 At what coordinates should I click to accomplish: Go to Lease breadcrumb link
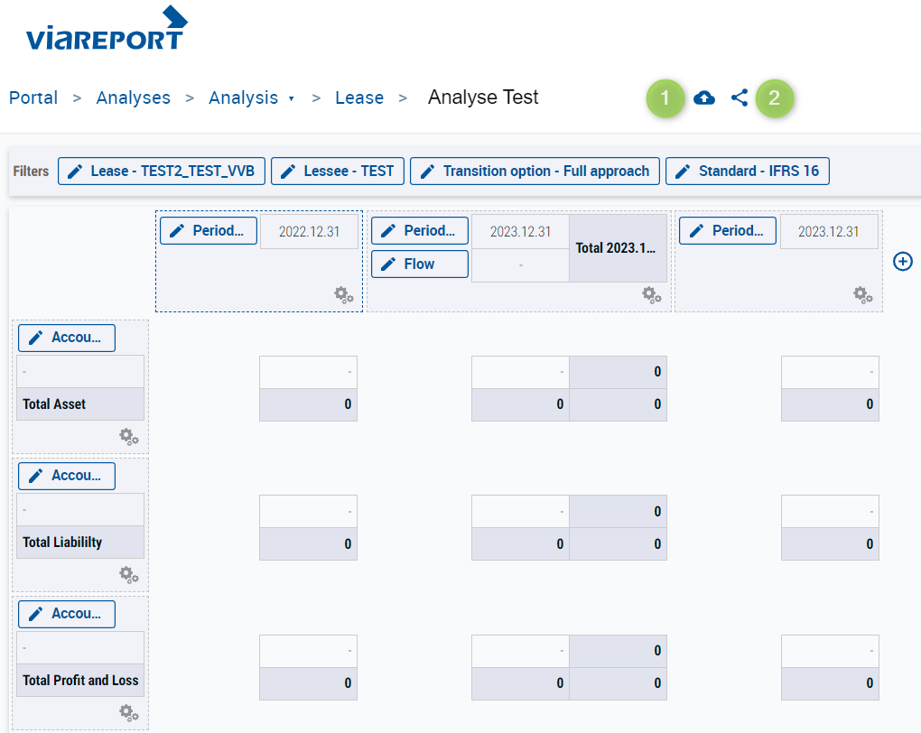[359, 97]
